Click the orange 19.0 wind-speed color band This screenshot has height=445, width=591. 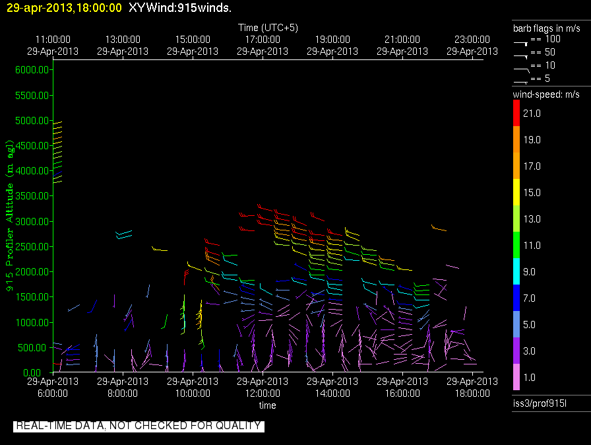[516, 139]
